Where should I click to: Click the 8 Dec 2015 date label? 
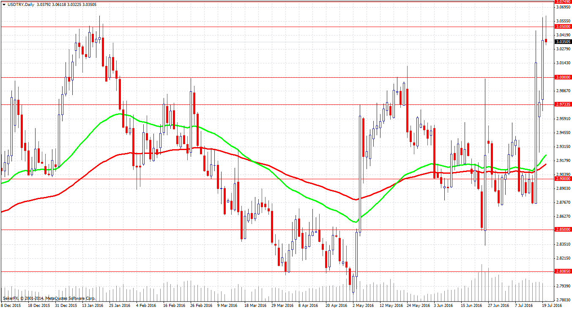click(11, 305)
